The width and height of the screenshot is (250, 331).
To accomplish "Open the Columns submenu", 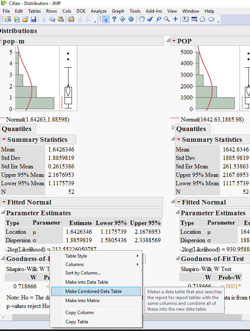I will coord(96,264).
